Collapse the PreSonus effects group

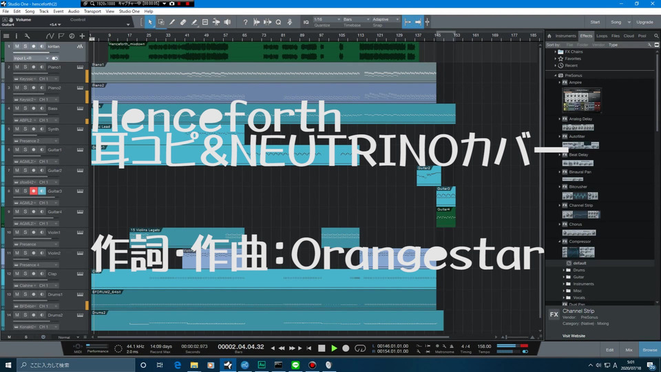[x=556, y=76]
